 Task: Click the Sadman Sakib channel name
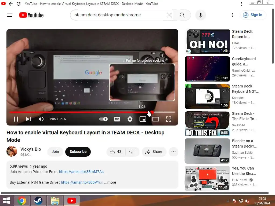point(242,152)
